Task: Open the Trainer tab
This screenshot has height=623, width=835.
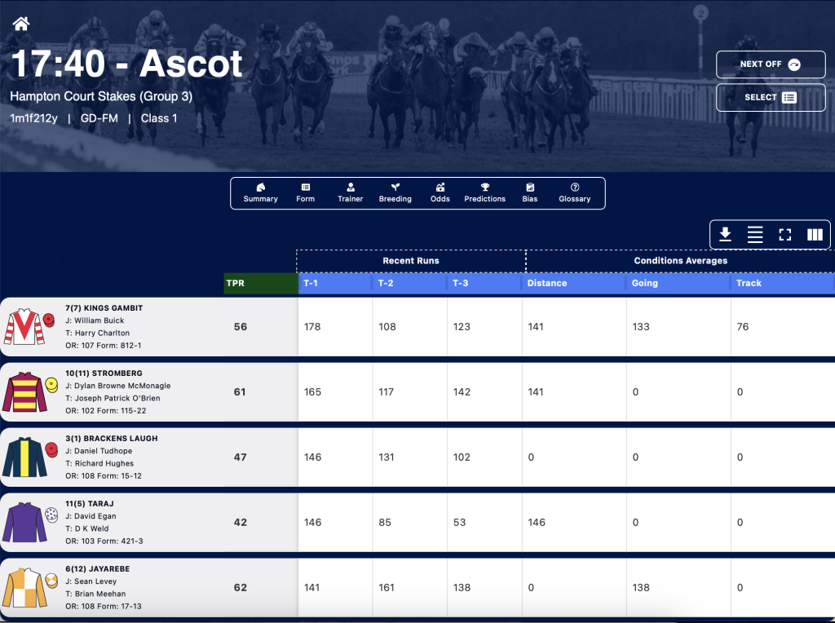Action: [350, 192]
